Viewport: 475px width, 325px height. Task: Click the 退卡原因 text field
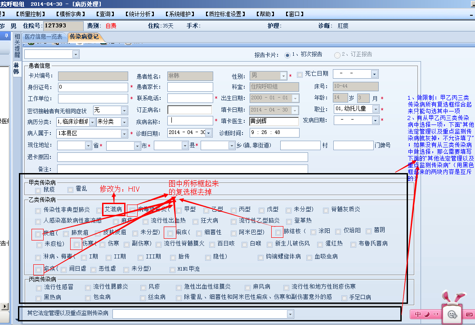(x=182, y=157)
